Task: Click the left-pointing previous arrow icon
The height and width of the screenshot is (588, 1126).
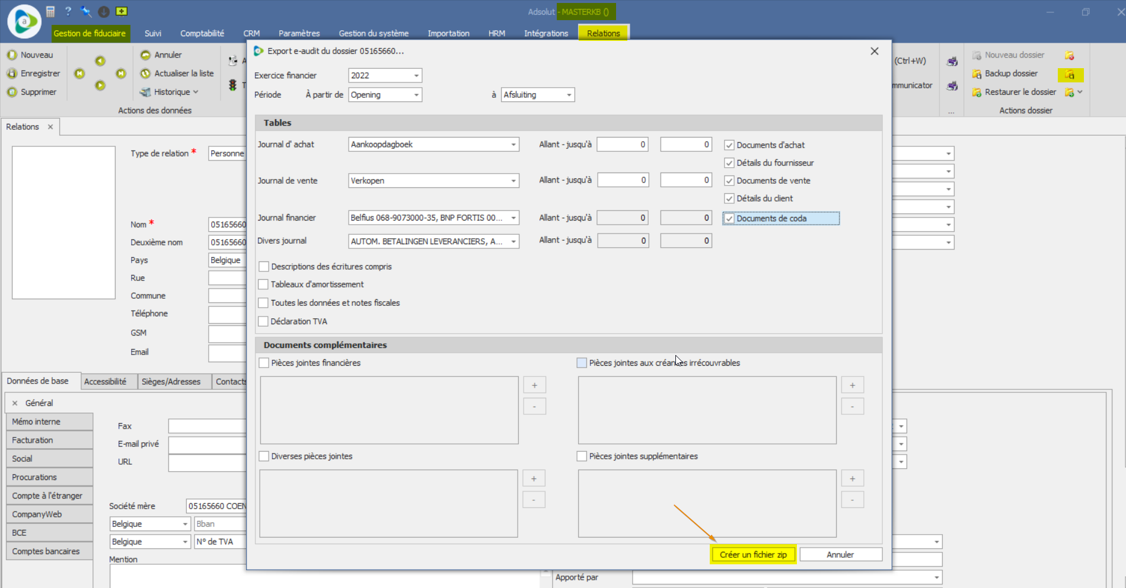Action: pos(100,60)
